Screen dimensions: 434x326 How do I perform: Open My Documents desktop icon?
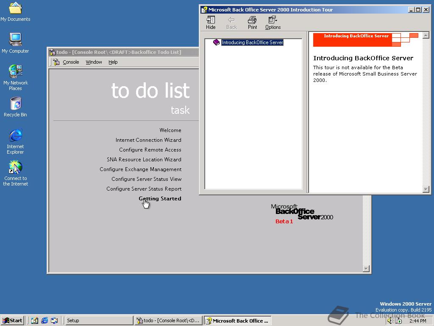(15, 11)
